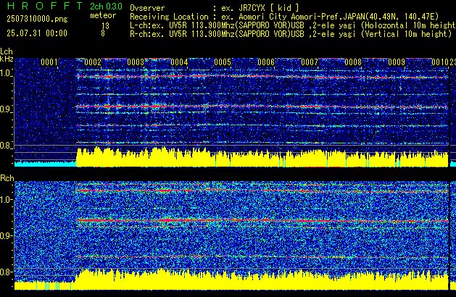This screenshot has height=297, width=456.
Task: Click the 1.0 kHz tick on Lch axis
Action: 6,73
